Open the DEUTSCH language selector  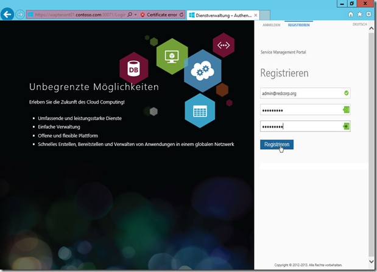360,24
